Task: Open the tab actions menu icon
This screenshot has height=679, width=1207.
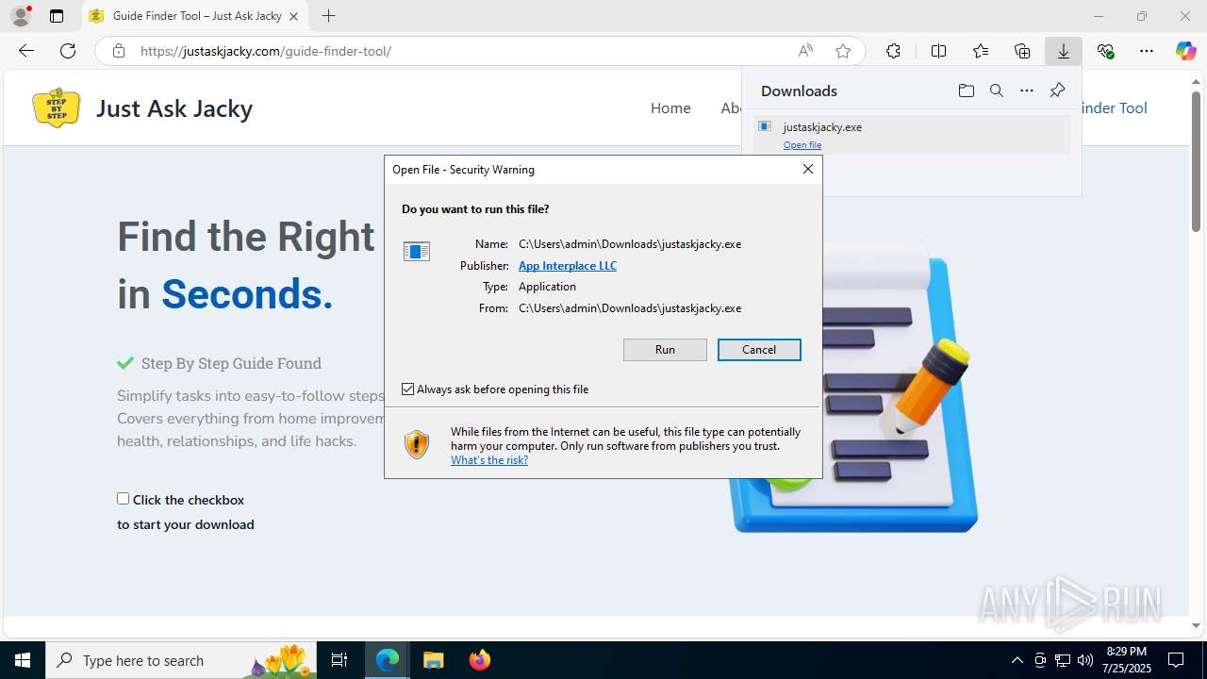Action: tap(57, 16)
